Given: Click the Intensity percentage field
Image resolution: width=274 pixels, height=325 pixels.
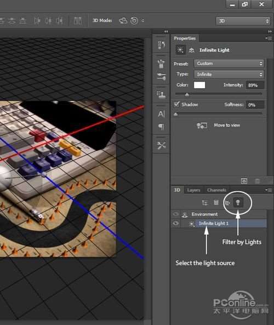Looking at the screenshot, I should 255,85.
